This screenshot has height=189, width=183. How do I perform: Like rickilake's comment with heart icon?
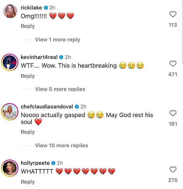pos(173,14)
